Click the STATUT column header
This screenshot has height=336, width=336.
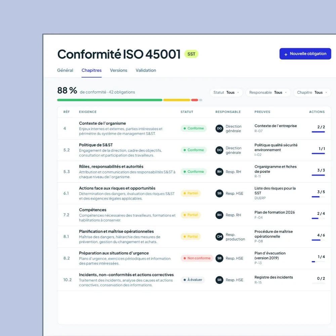tap(187, 112)
